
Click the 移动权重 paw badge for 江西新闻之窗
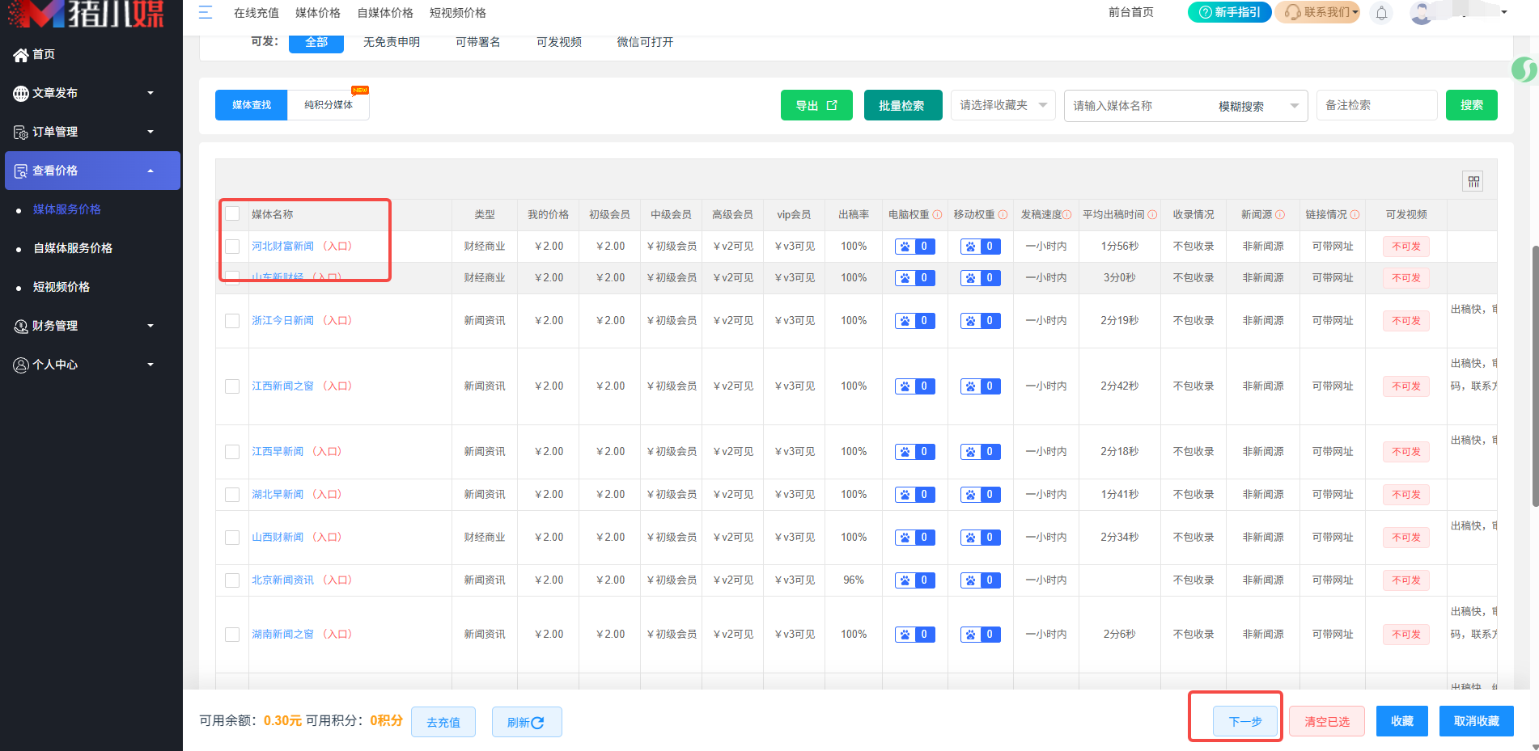tap(981, 386)
